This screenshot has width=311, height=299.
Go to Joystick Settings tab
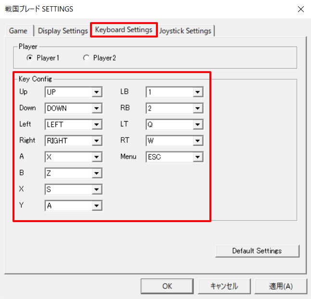(186, 31)
